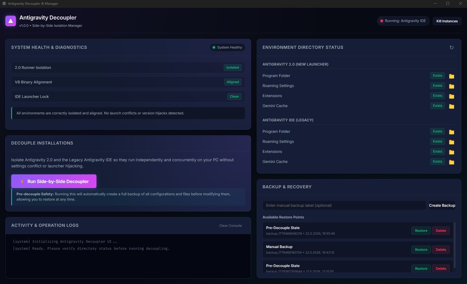Delete the 21.5.2026 Pre-Decouple State backup
Screen dimensions: 467x284
441,268
